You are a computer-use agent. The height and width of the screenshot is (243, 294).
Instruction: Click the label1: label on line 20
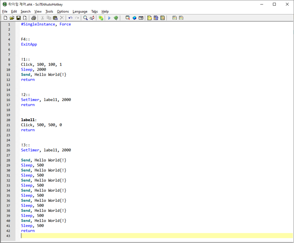point(29,120)
